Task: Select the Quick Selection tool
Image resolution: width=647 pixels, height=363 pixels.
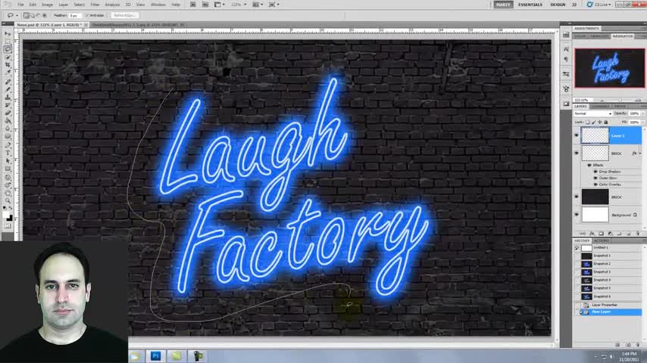Action: 8,57
